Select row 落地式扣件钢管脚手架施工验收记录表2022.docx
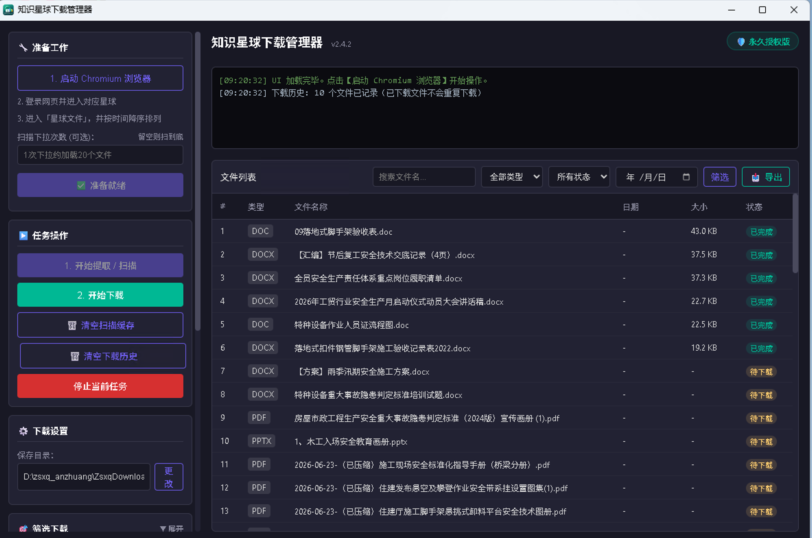Screen dimensions: 812x538 click(502, 348)
